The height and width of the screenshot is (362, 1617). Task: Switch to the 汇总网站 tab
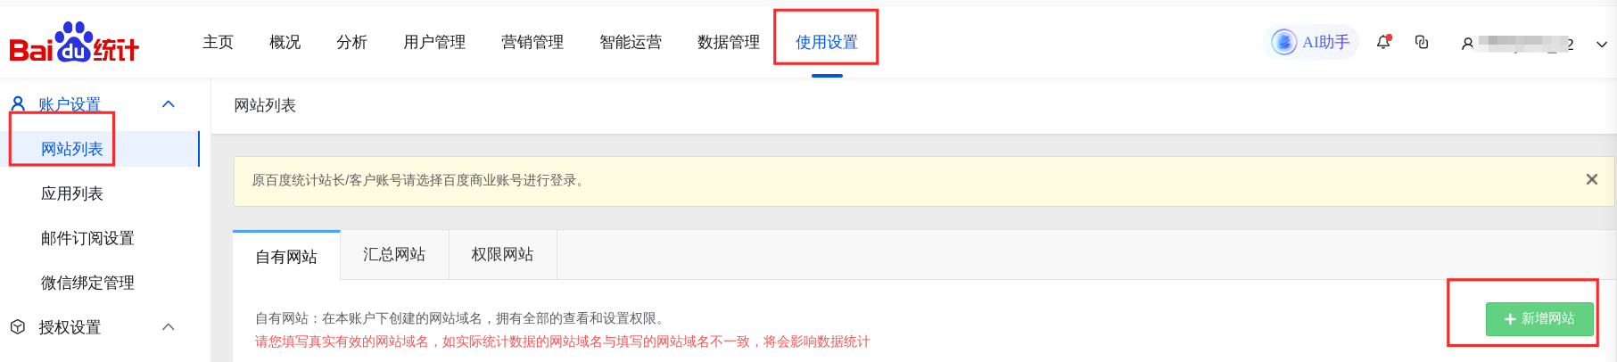coord(394,255)
